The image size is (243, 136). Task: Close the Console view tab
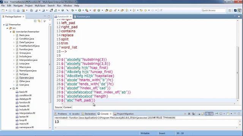tap(110, 114)
